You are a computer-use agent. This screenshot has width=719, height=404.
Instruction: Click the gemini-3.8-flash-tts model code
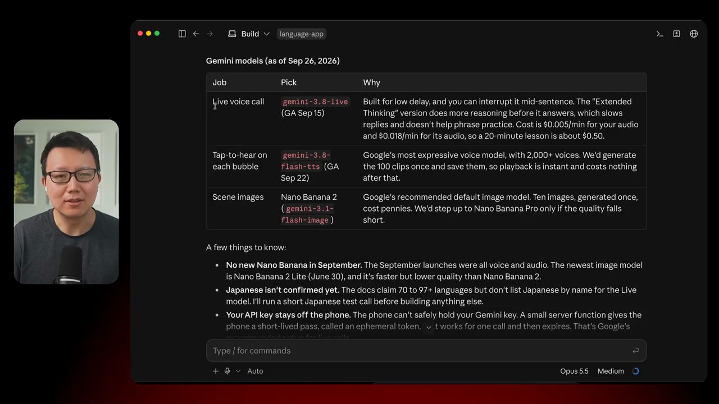coord(306,160)
